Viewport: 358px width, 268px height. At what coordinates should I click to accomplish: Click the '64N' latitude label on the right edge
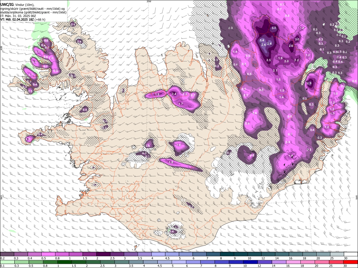pyautogui.click(x=357, y=197)
